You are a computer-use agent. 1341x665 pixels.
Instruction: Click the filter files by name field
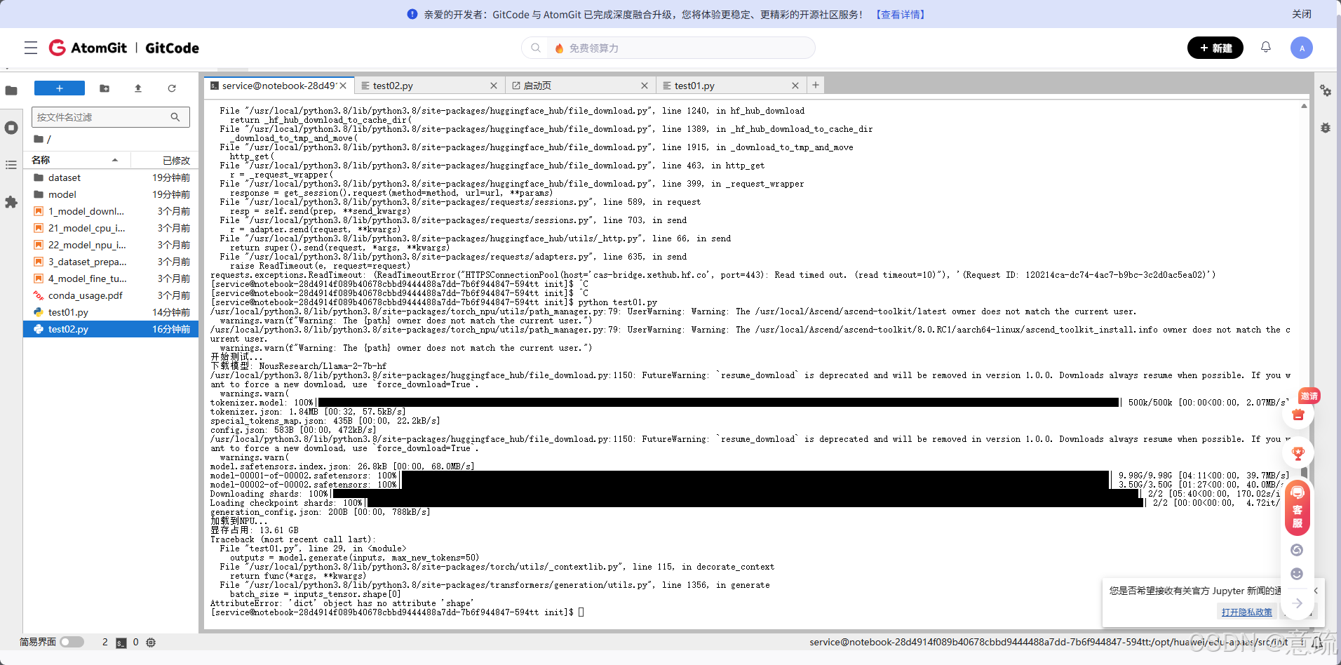[111, 117]
